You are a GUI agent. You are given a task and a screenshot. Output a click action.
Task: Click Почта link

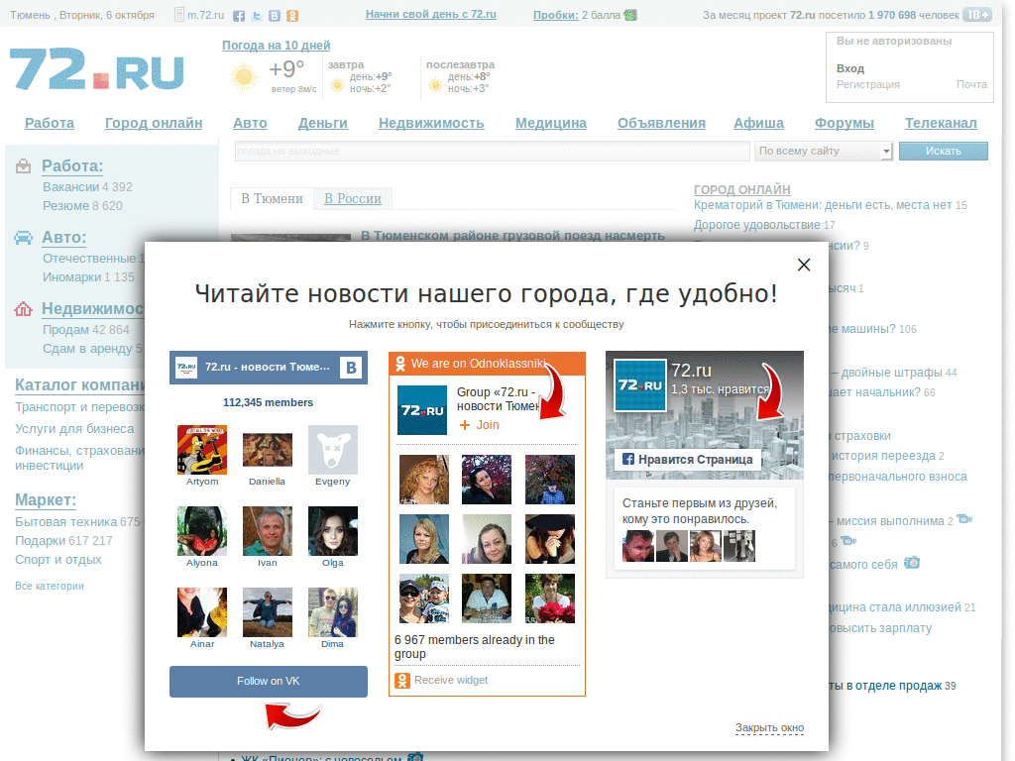(x=971, y=85)
